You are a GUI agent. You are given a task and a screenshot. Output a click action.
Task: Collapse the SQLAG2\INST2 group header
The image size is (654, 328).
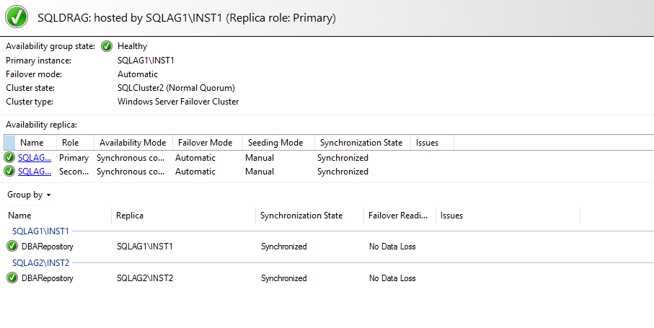point(41,263)
